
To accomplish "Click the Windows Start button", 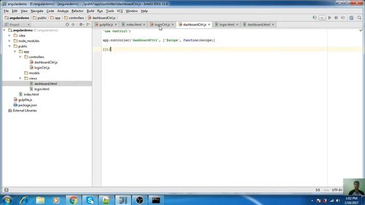I will coord(7,200).
